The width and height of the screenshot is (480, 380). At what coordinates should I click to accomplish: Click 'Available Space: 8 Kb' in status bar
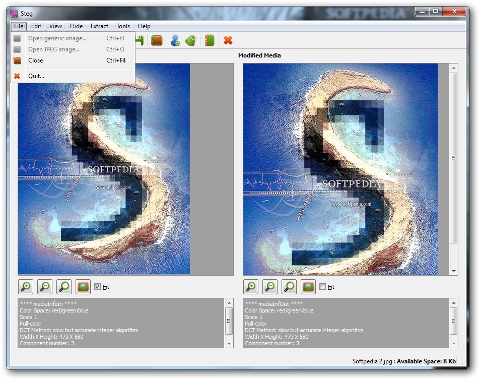(x=426, y=361)
